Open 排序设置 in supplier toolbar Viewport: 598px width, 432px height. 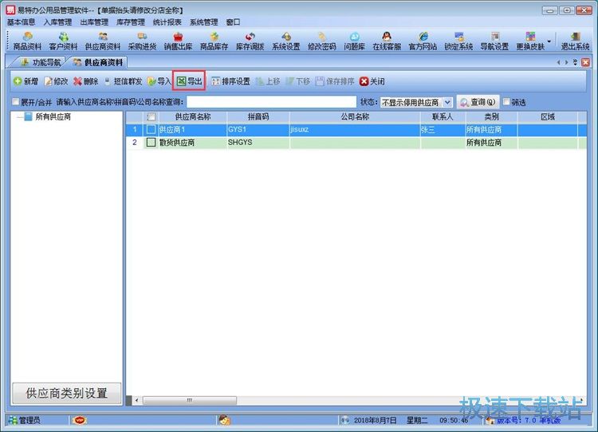(230, 81)
